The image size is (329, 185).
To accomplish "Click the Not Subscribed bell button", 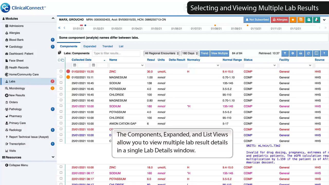I will pos(257,20).
